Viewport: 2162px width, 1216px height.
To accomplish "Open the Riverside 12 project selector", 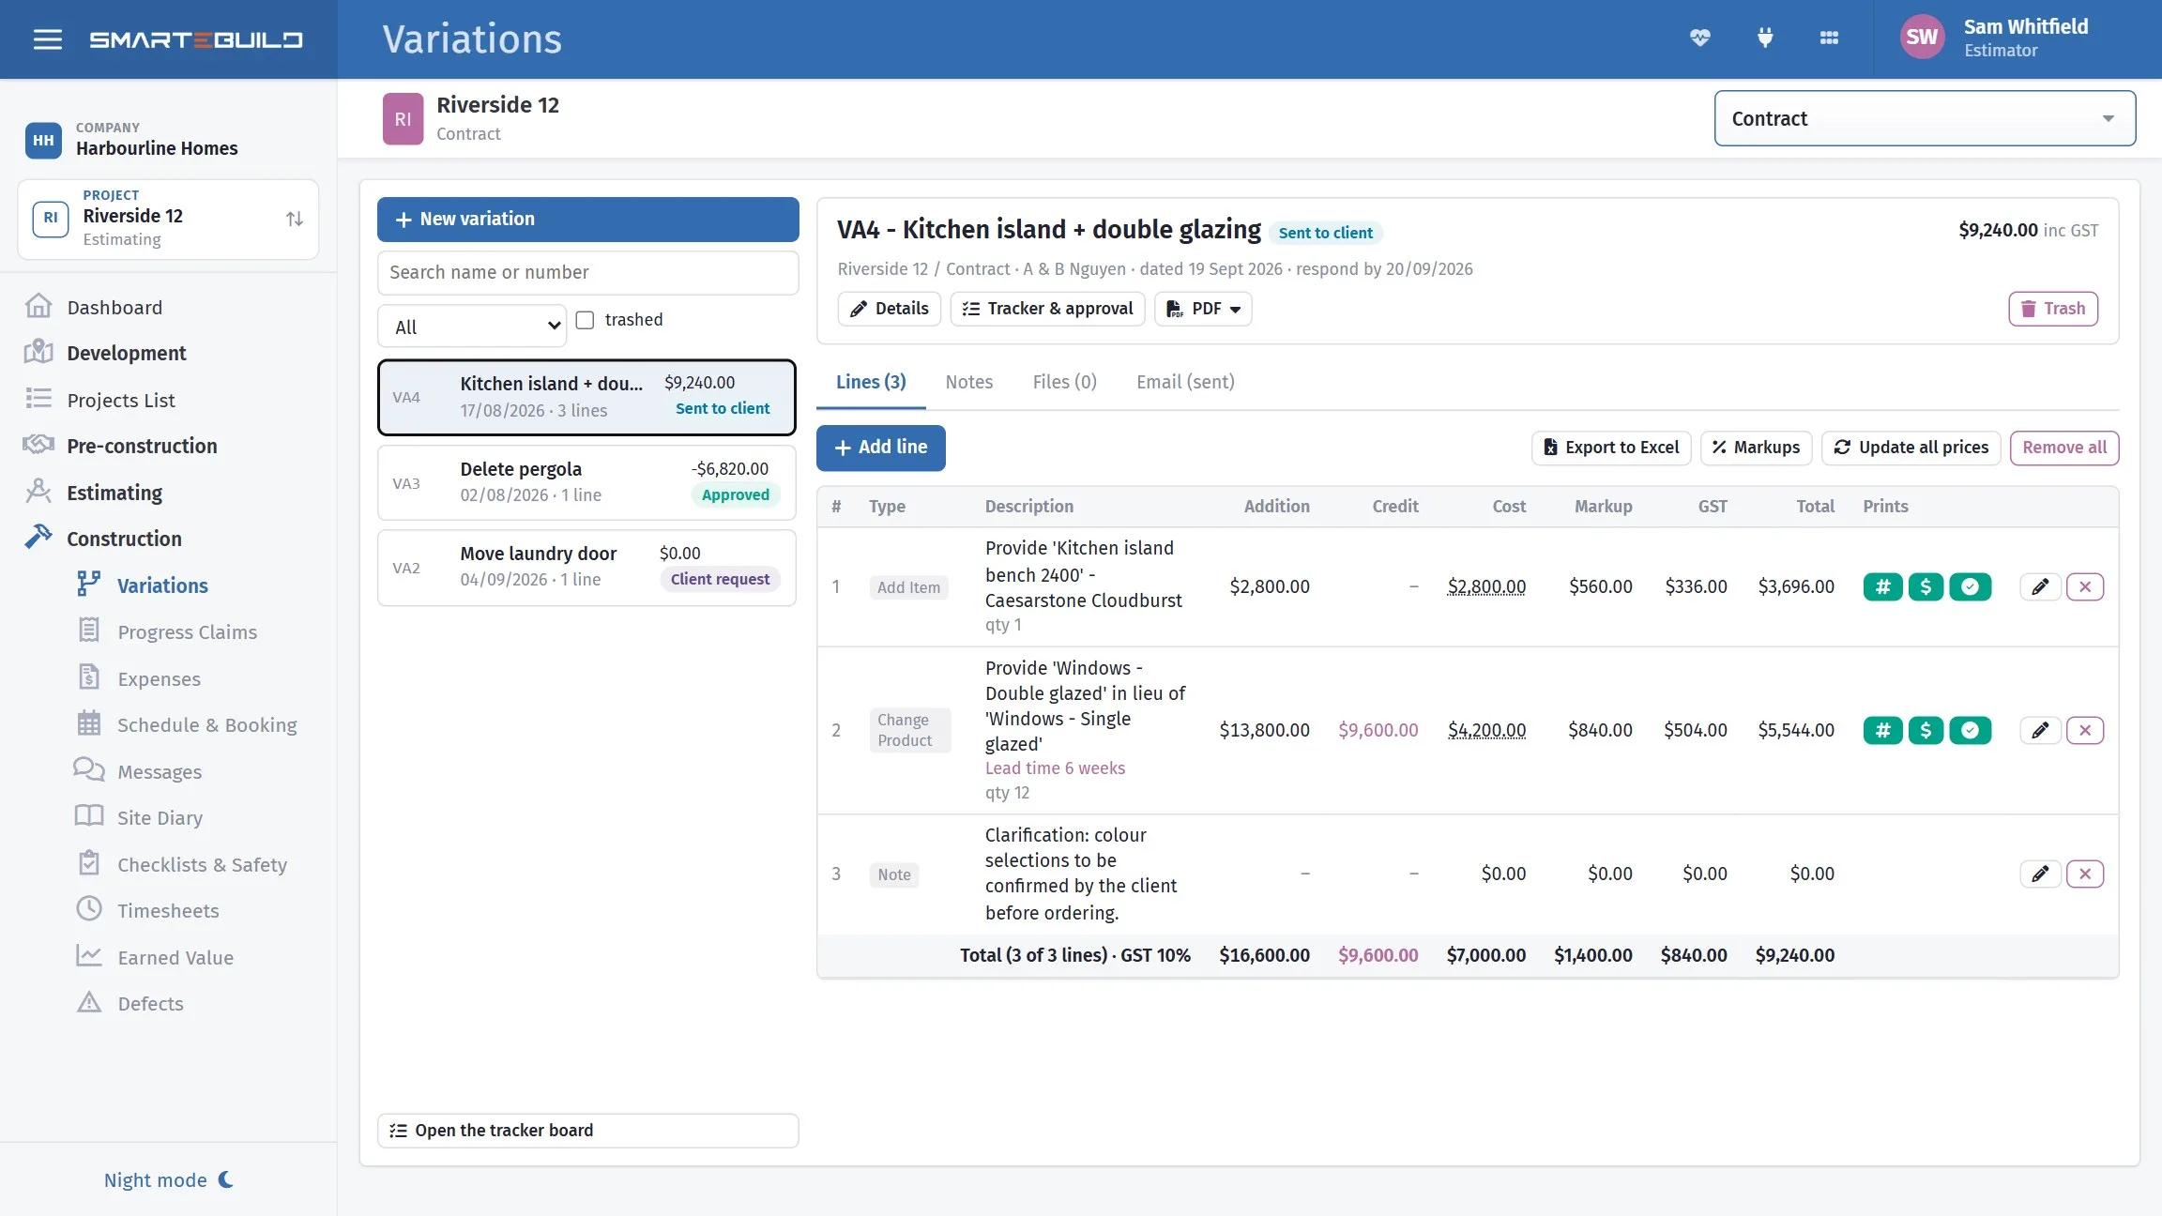I will click(x=168, y=220).
